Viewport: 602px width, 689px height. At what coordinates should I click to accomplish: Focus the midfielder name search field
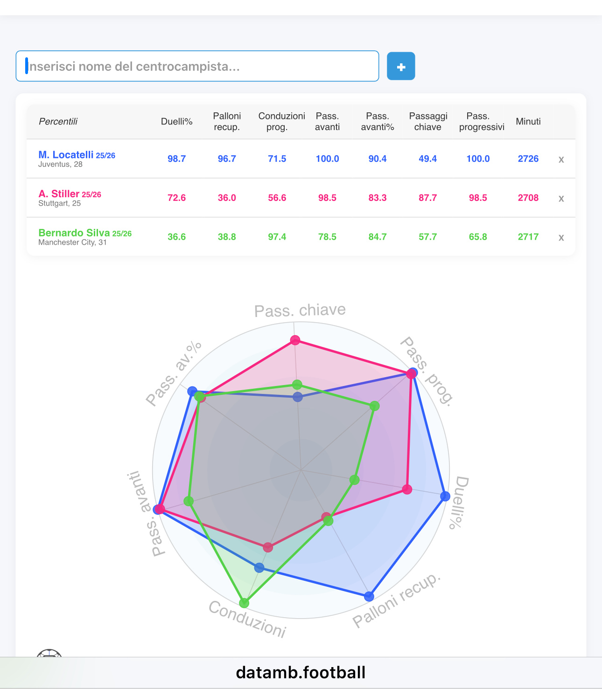point(197,66)
